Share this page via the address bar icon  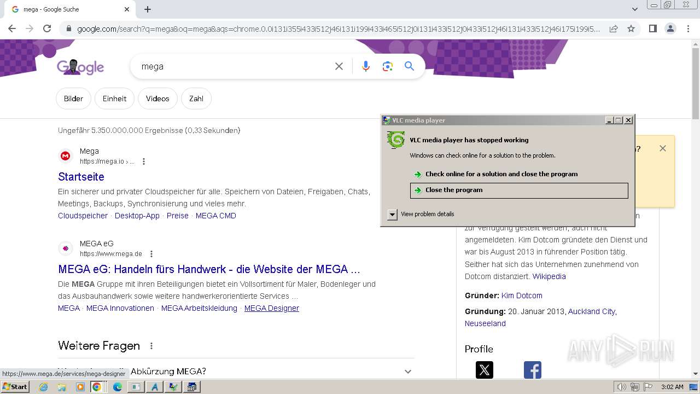[x=614, y=28]
